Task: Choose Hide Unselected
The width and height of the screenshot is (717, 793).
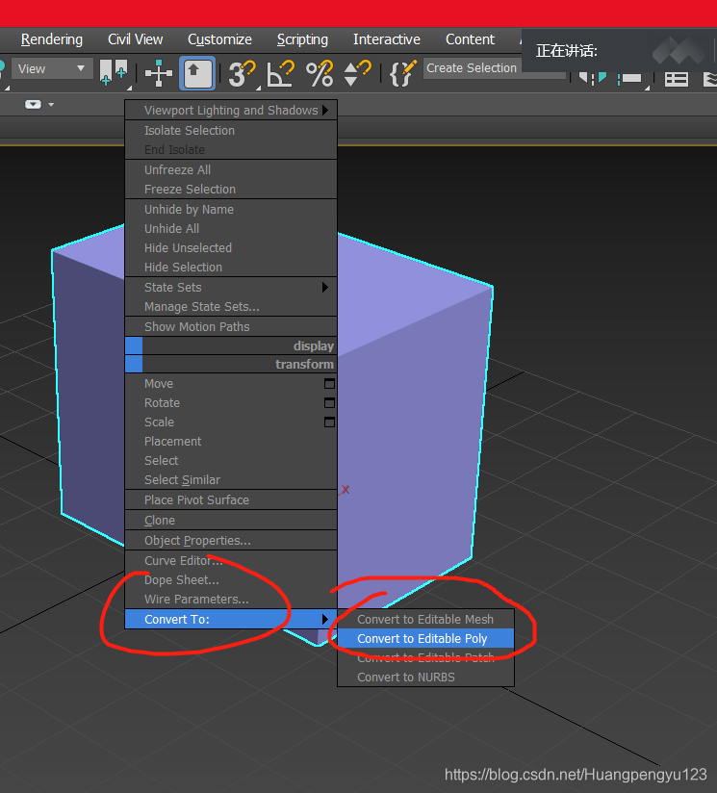Action: tap(231, 248)
